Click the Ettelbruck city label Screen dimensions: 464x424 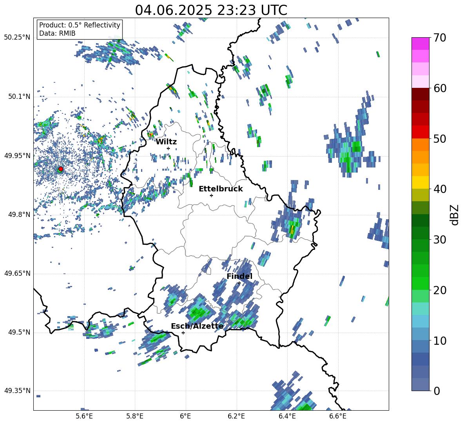click(x=221, y=189)
